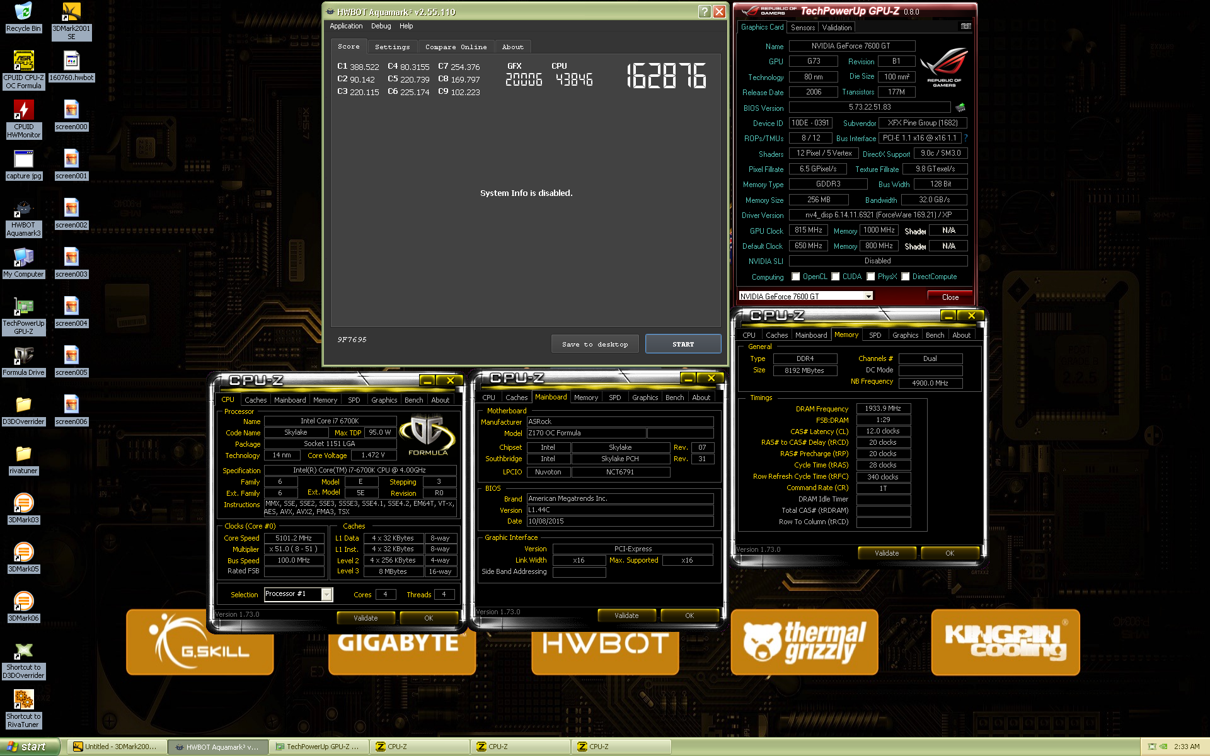Open My Computer desktop icon
This screenshot has height=756, width=1210.
pos(23,263)
